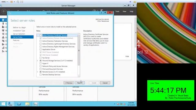
Task: Check Network Policy and Access Services
Action: point(40,66)
